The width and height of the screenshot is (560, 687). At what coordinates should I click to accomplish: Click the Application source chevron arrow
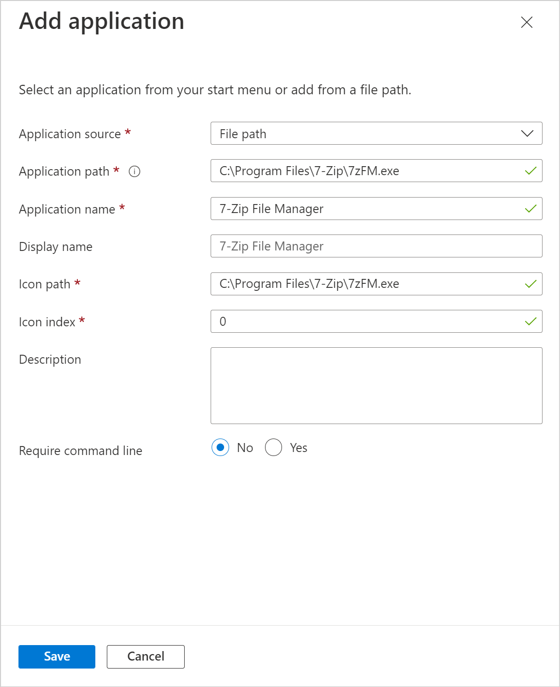[527, 134]
